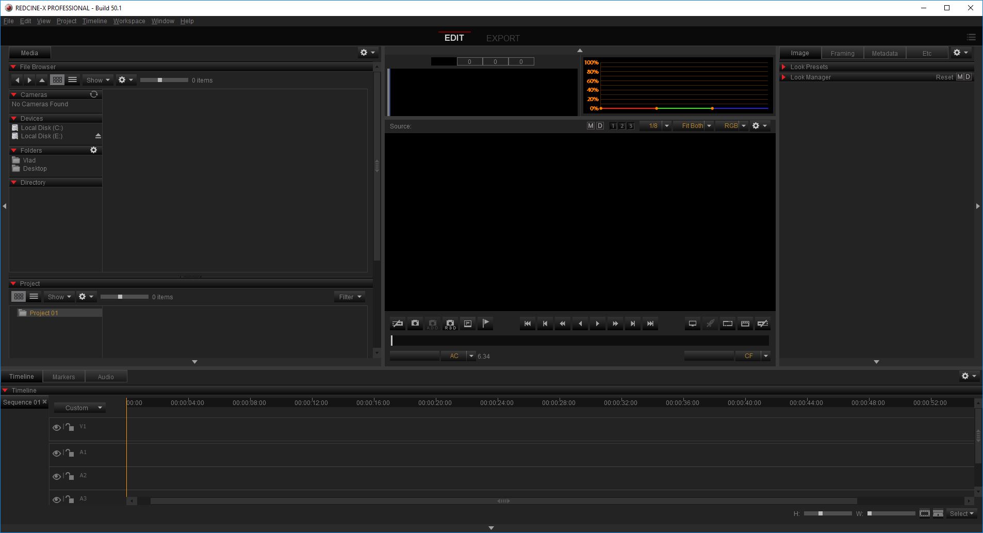Image resolution: width=983 pixels, height=533 pixels.
Task: Jump to the end with skip-to-end button
Action: (x=650, y=324)
